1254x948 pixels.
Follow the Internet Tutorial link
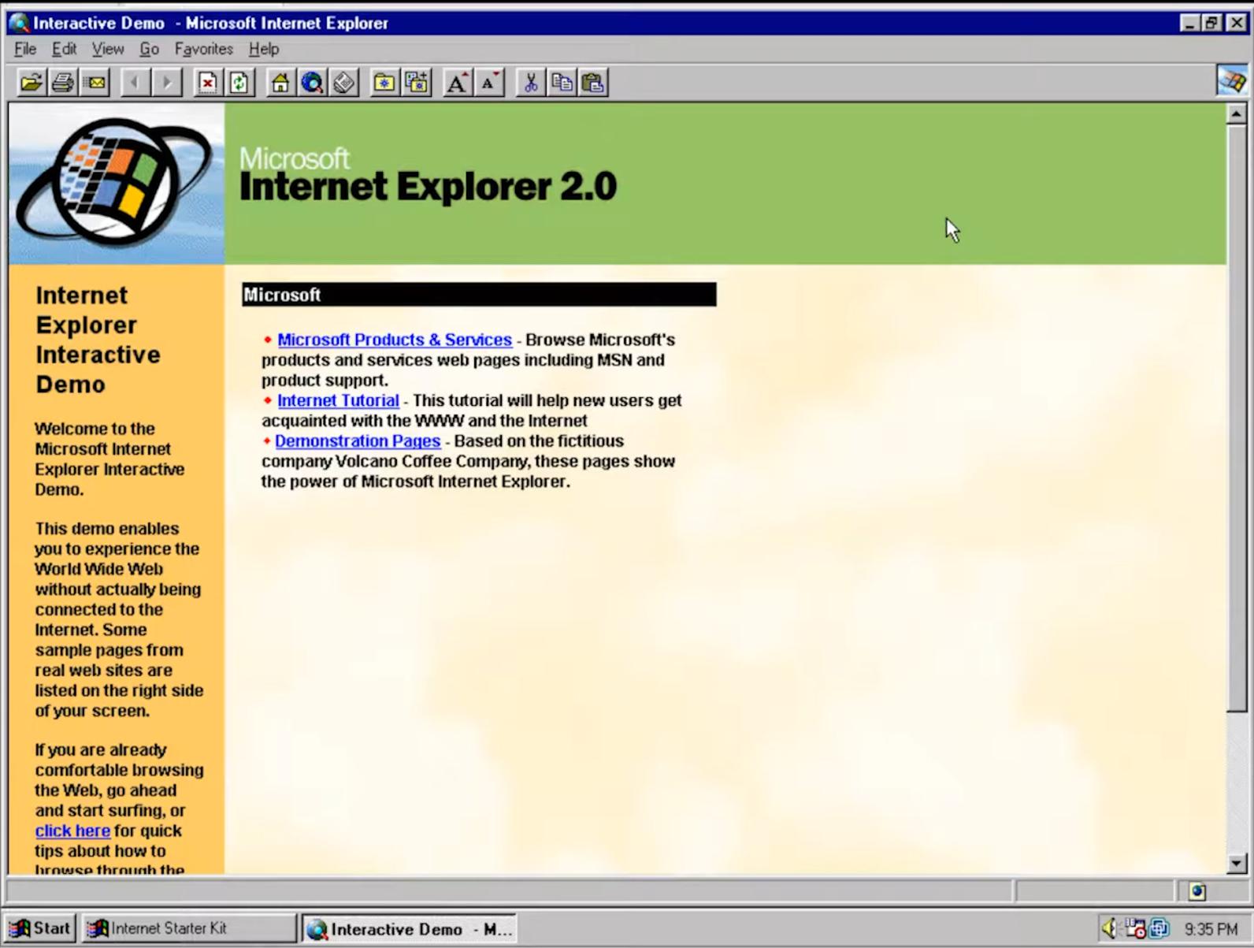click(x=338, y=400)
